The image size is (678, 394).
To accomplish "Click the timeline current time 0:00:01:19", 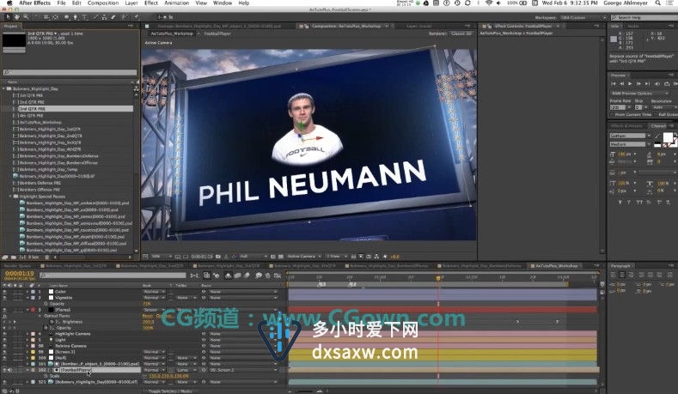I will tap(19, 274).
